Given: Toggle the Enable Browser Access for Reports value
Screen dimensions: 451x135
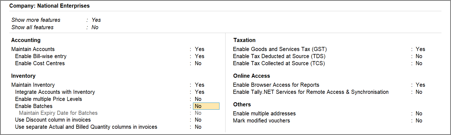Looking at the screenshot, I should 420,85.
